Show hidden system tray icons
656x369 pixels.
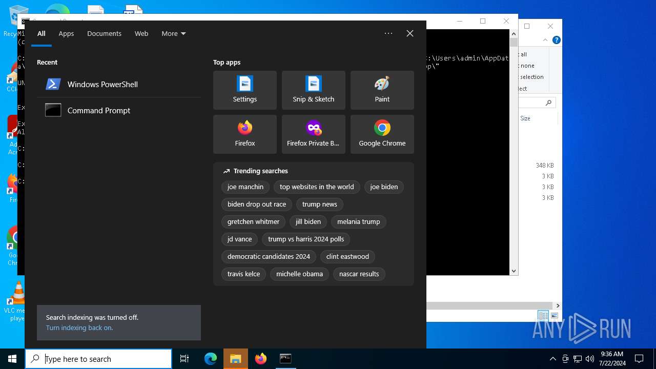(552, 359)
